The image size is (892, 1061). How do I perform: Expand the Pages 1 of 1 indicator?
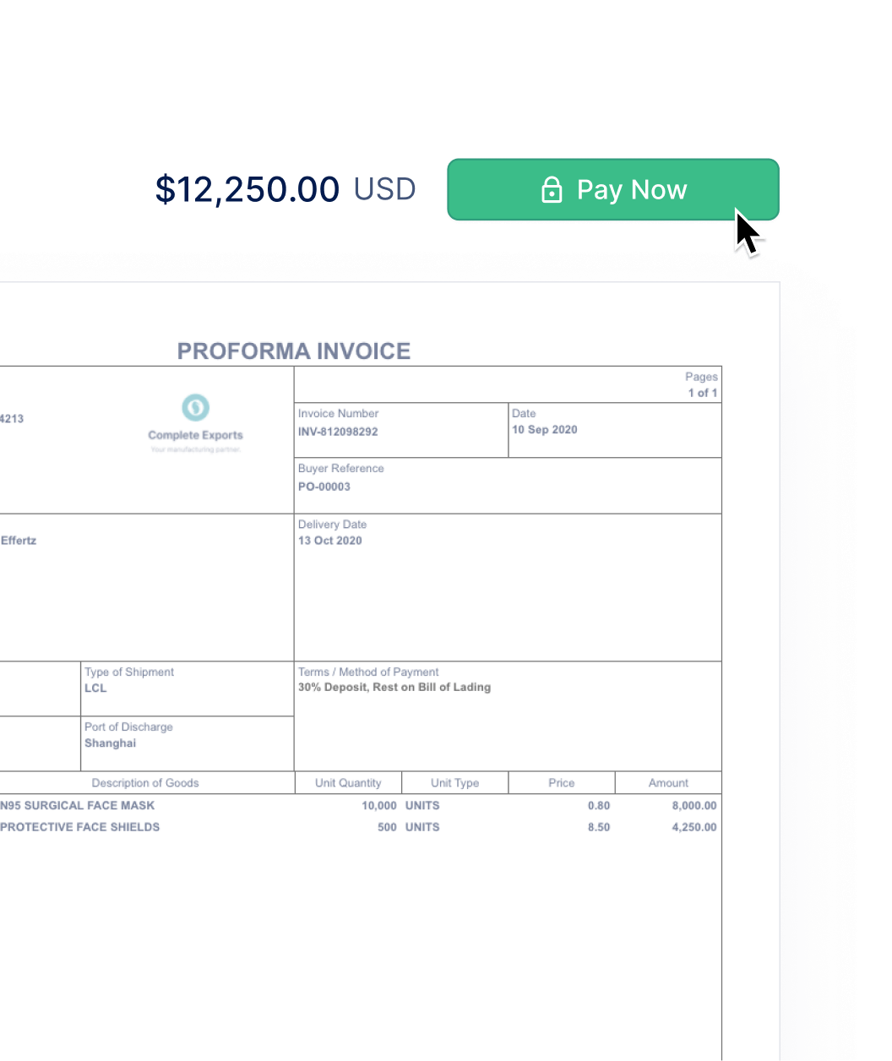pyautogui.click(x=702, y=384)
